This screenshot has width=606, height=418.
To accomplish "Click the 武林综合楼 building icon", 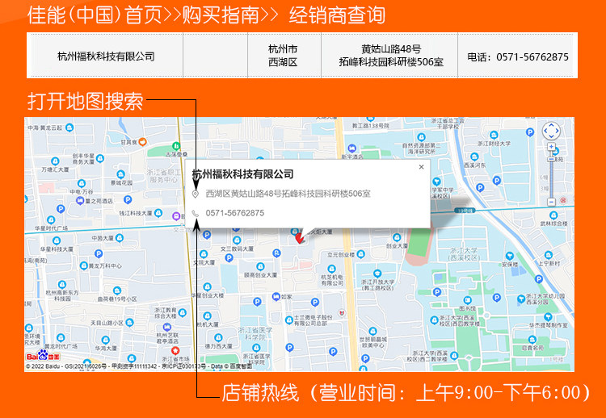I will click(553, 215).
